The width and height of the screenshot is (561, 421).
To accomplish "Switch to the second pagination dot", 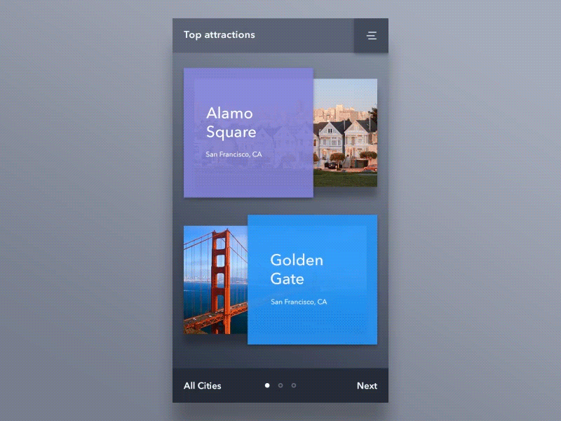I will click(x=280, y=385).
